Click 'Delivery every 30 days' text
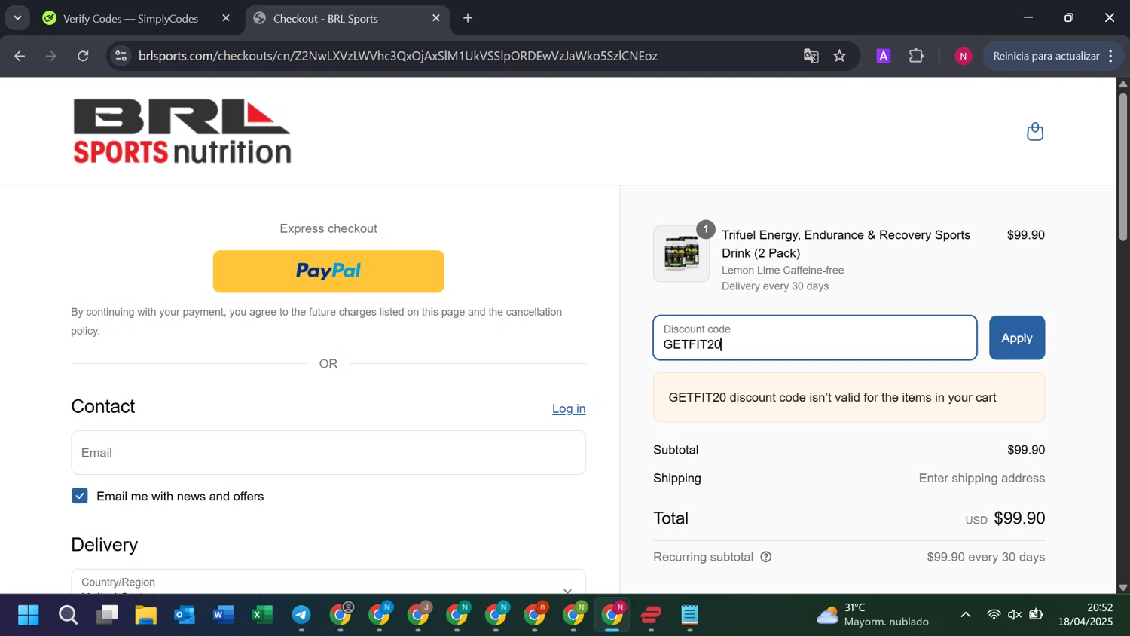Image resolution: width=1130 pixels, height=636 pixels. 775,286
